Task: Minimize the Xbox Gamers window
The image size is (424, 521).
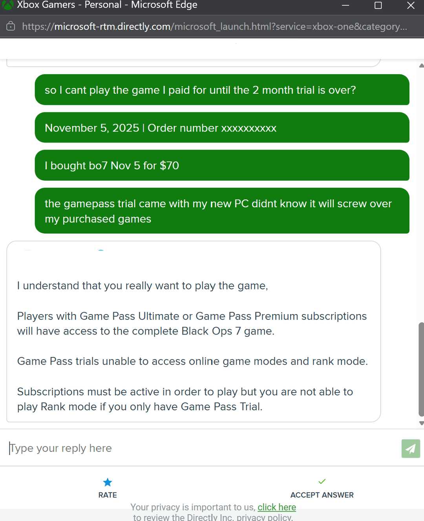Action: pos(345,5)
